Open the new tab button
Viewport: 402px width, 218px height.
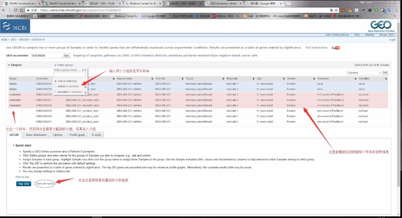288,3
